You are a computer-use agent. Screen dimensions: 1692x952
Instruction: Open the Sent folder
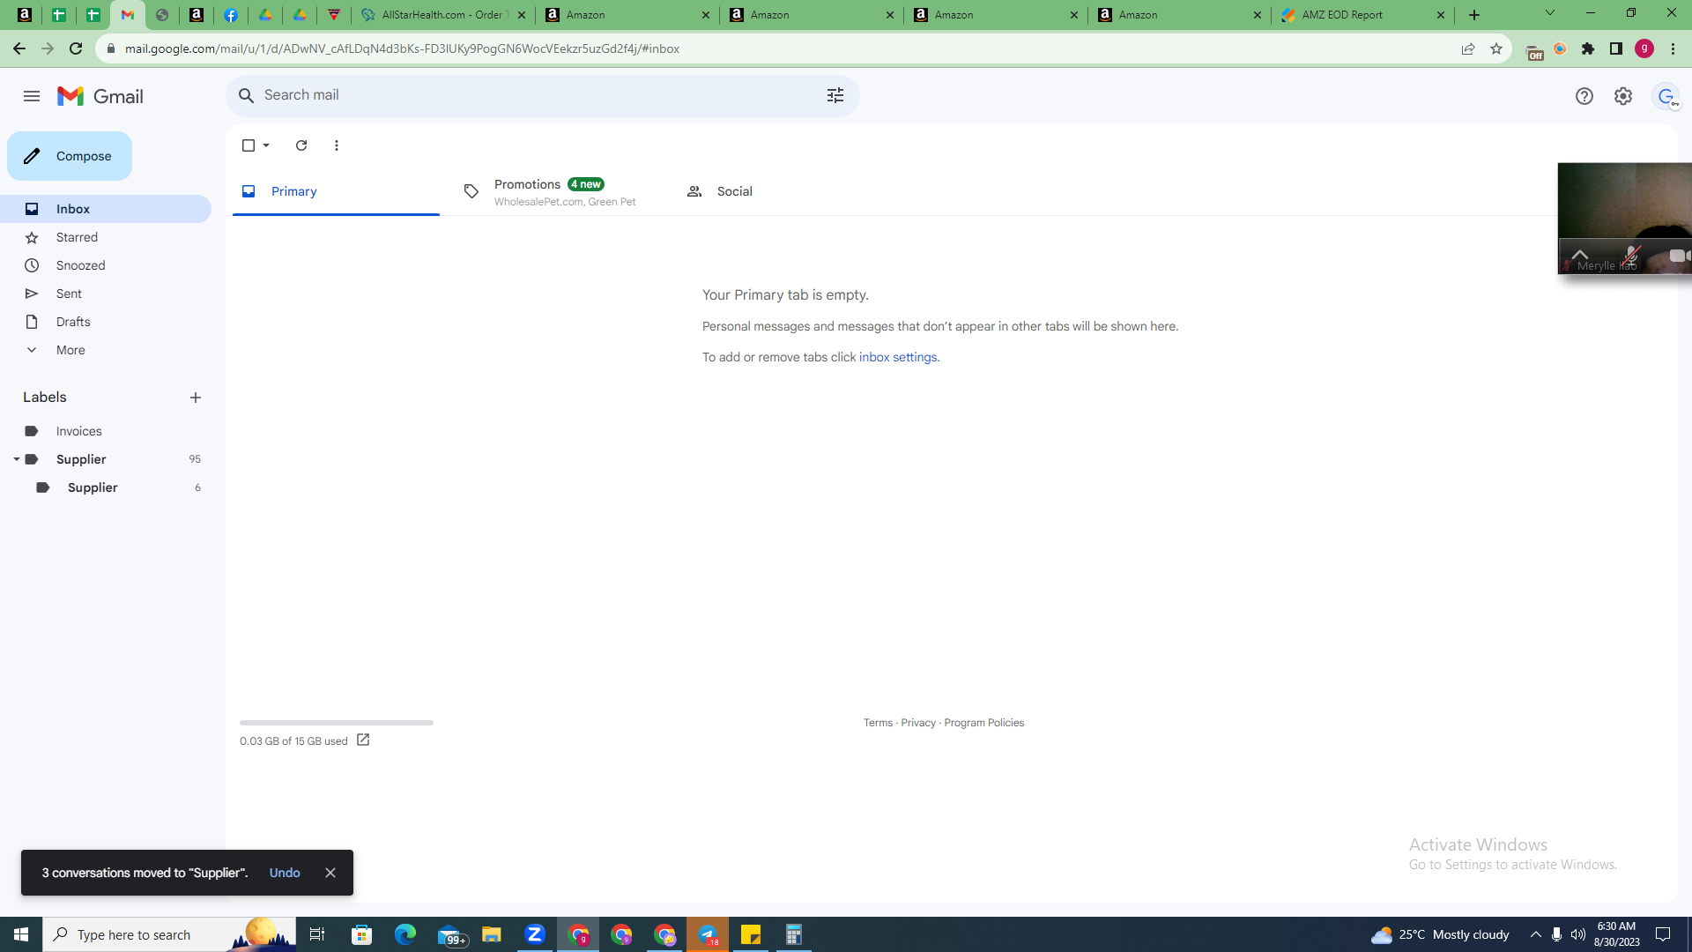pos(106,294)
